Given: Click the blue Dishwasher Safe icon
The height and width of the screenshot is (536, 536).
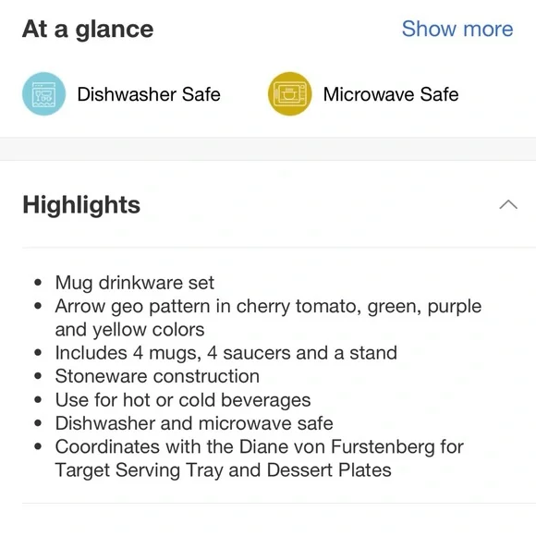Looking at the screenshot, I should tap(43, 93).
